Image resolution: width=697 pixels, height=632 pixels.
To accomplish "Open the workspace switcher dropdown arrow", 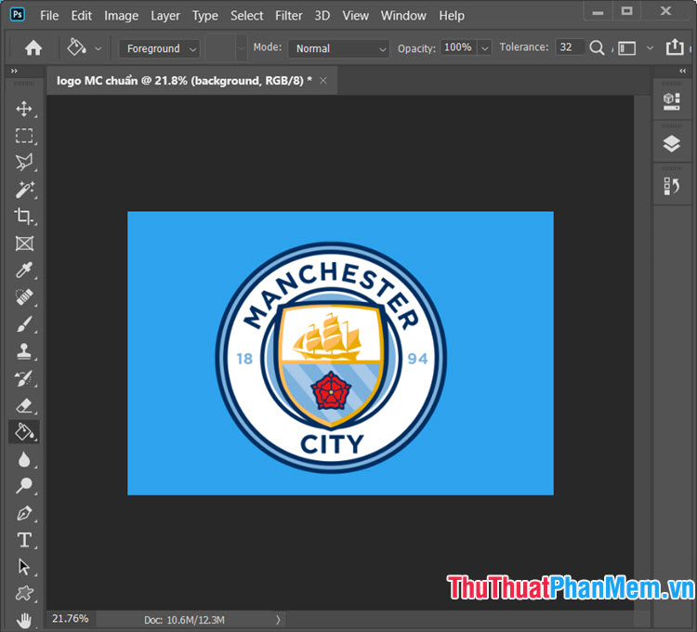I will [650, 48].
